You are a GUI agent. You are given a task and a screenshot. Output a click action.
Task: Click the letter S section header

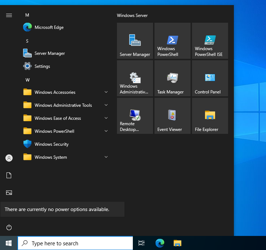(27, 41)
